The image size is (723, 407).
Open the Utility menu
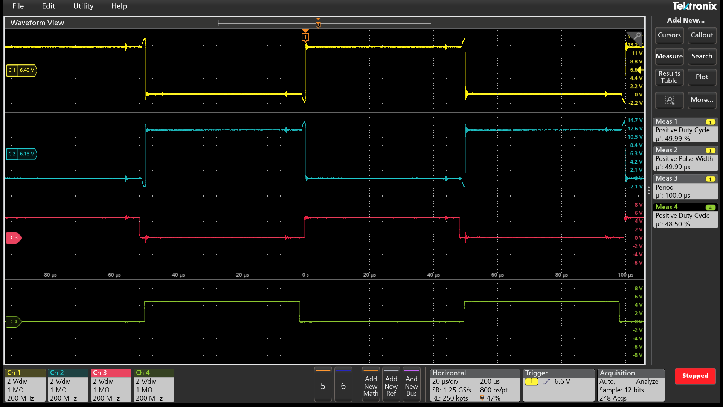point(83,6)
